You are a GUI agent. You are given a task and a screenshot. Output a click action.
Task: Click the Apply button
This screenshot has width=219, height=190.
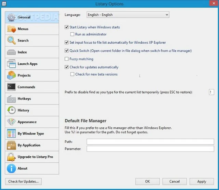tap(202, 181)
